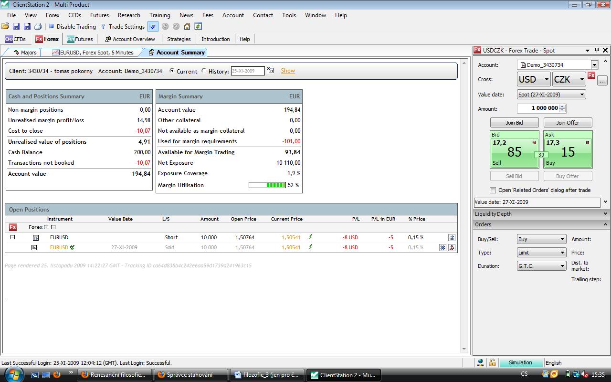Click the red Fx icon beside CZK

point(591,75)
